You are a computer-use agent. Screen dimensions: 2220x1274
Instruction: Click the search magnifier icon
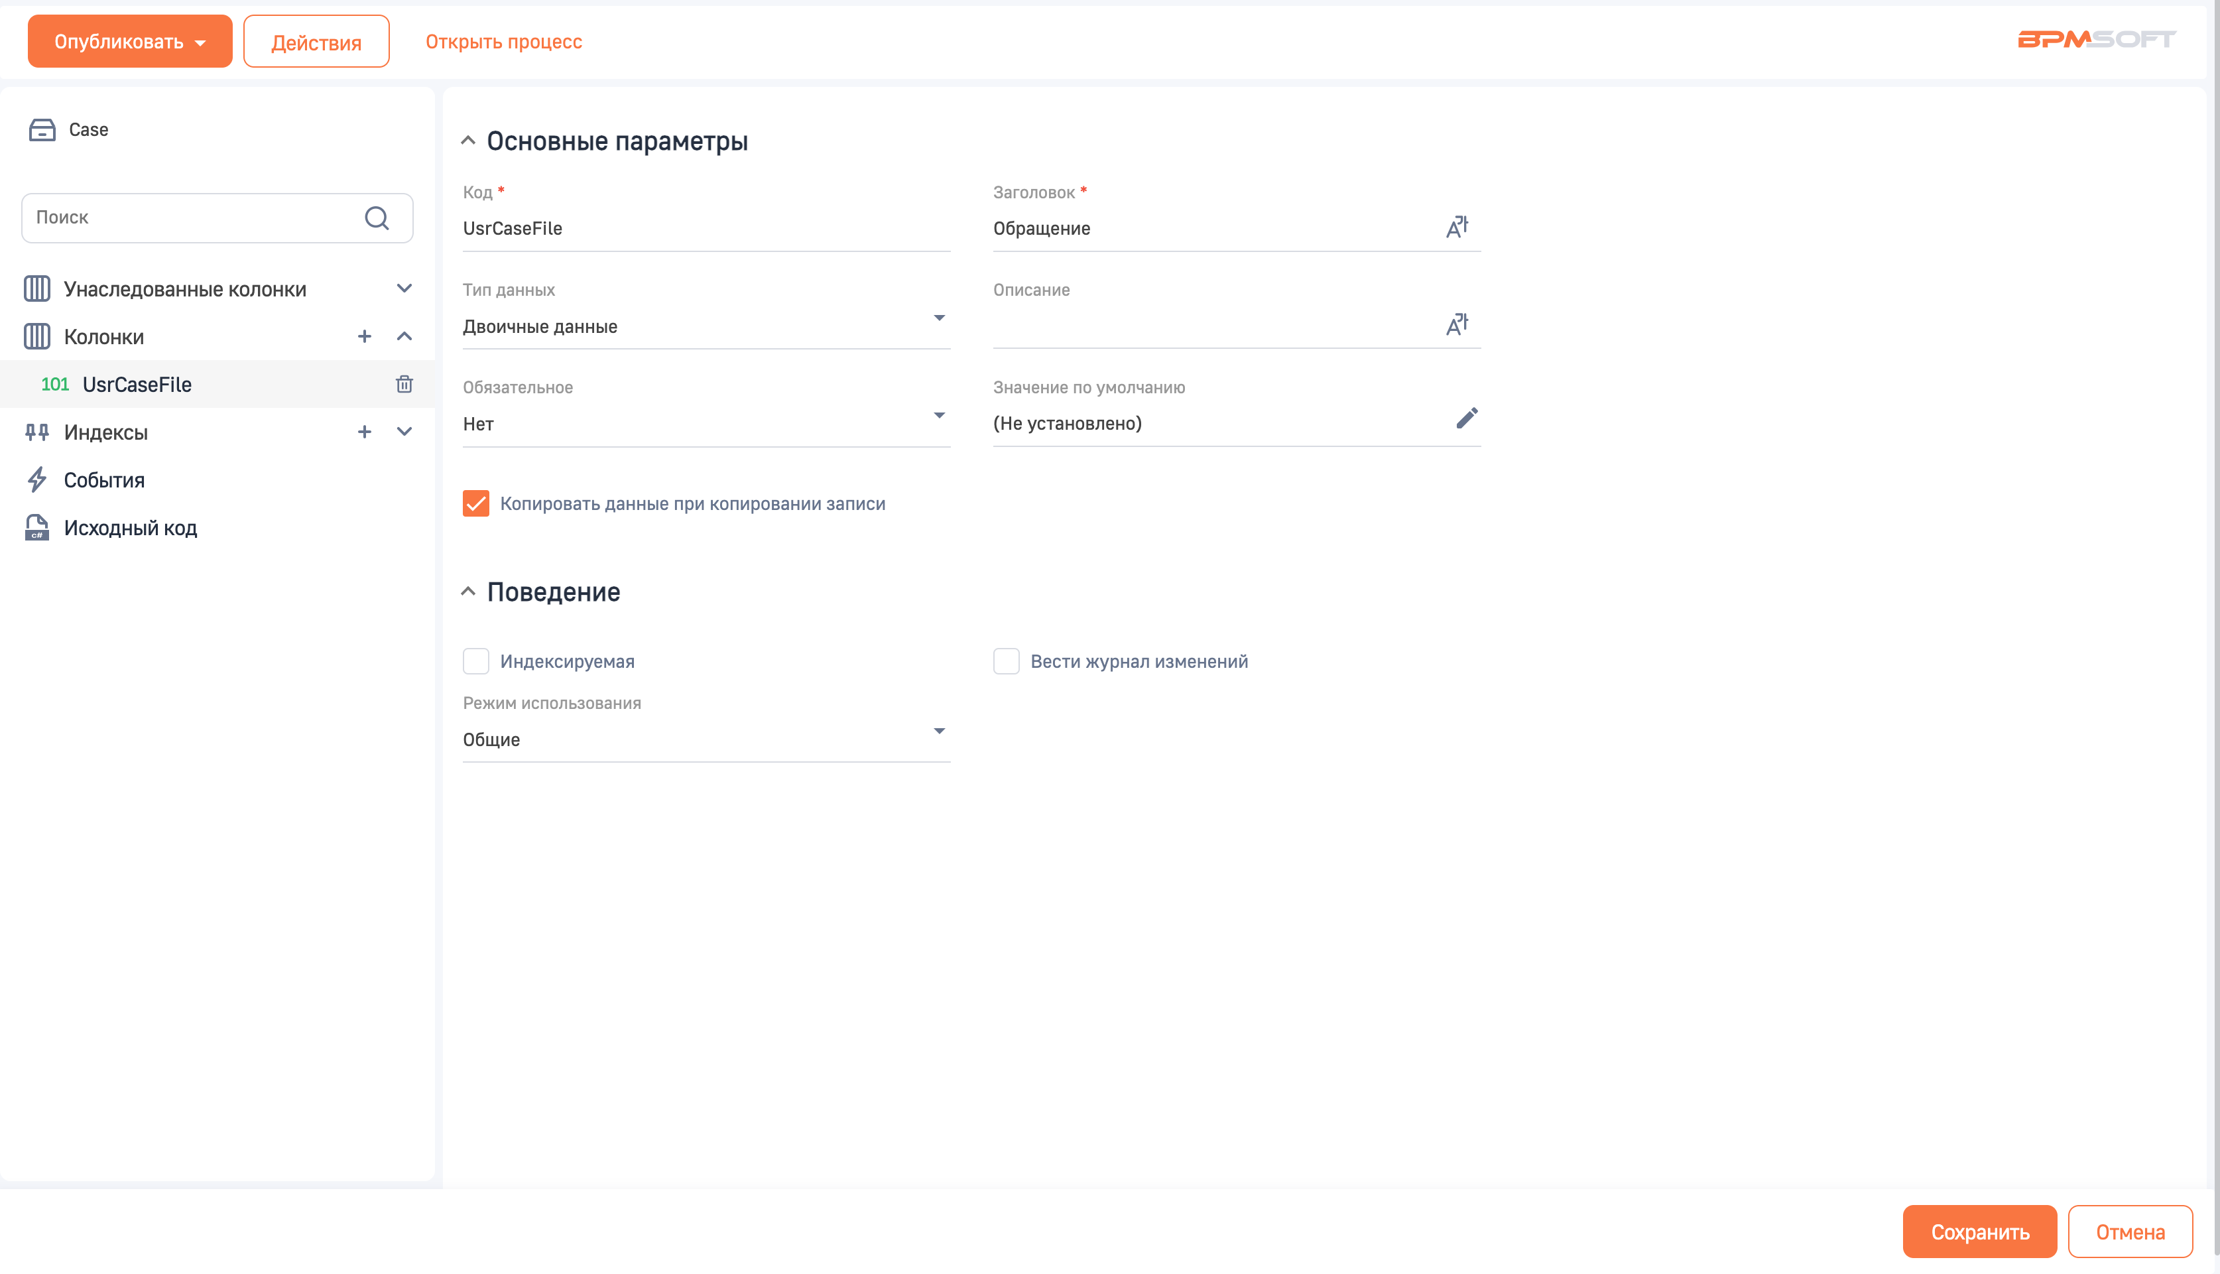click(x=376, y=217)
